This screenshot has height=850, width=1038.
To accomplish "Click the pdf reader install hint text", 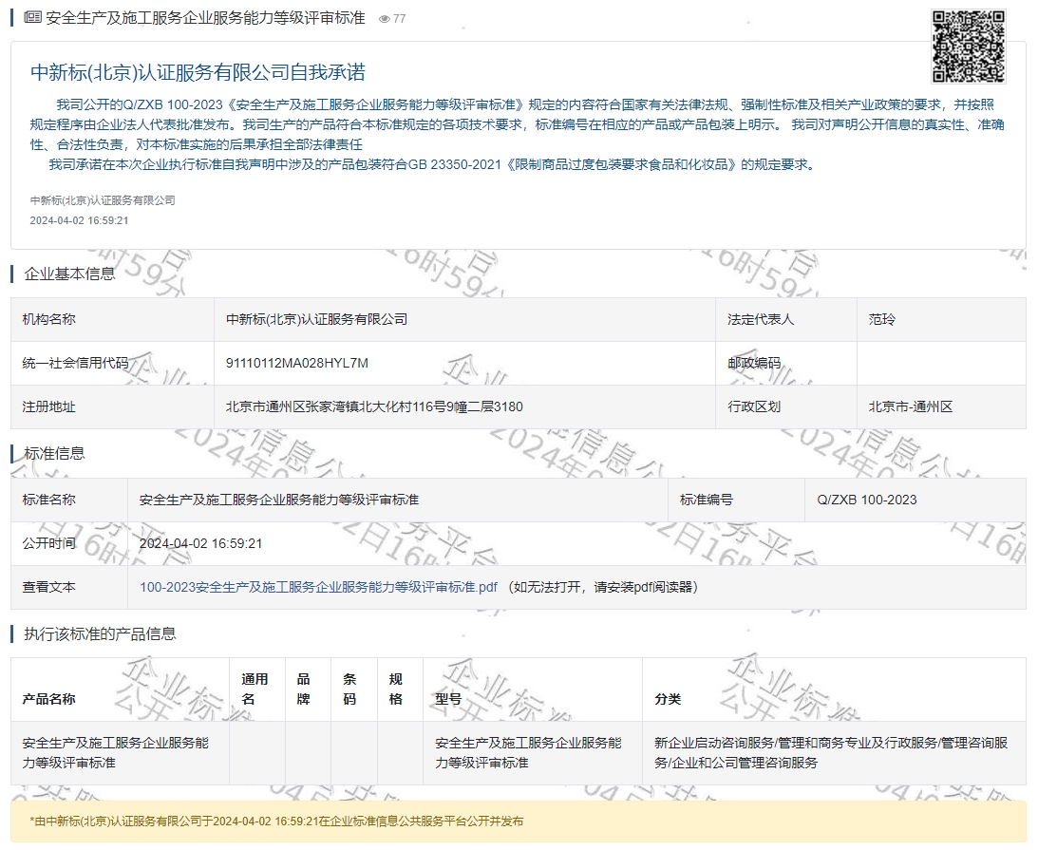I will [602, 587].
